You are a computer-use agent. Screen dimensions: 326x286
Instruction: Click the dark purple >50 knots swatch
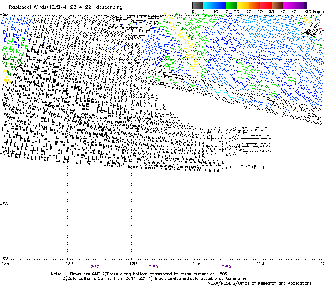pos(305,5)
